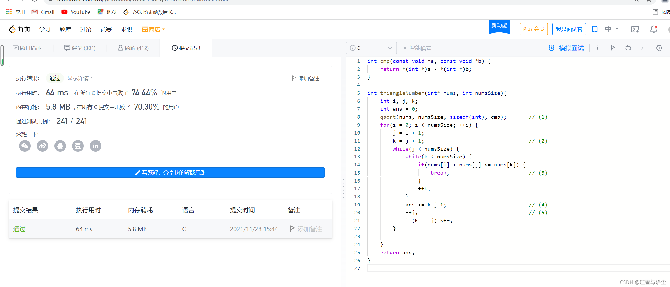Screen dimensions: 670x287
Task: Start 模拟面试 mock interview
Action: point(571,48)
